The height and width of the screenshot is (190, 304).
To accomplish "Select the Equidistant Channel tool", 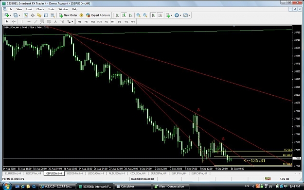I will tap(42, 22).
